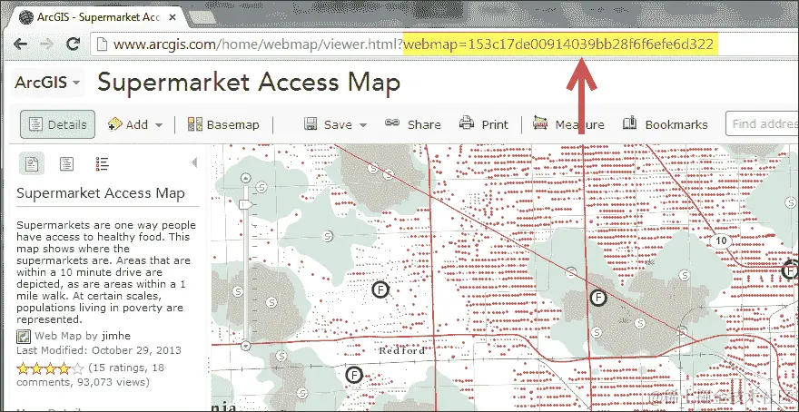Screen dimensions: 799x412
Task: Open the Add dropdown menu
Action: (135, 124)
